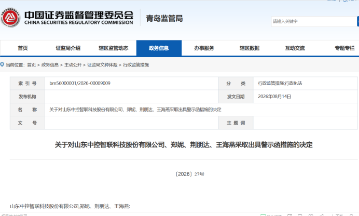This screenshot has height=216, width=359.
Task: Focus the keyword search input field
Action: [314, 21]
